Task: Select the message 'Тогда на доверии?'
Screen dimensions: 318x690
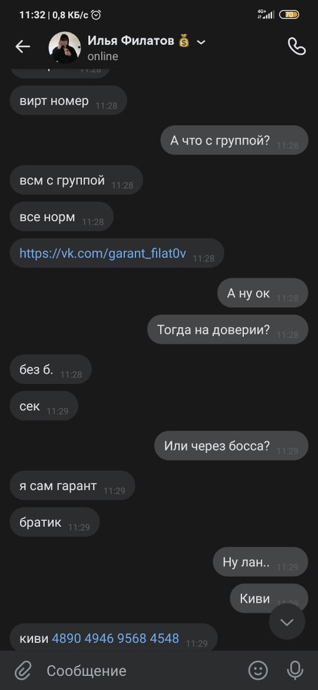Action: click(x=228, y=329)
